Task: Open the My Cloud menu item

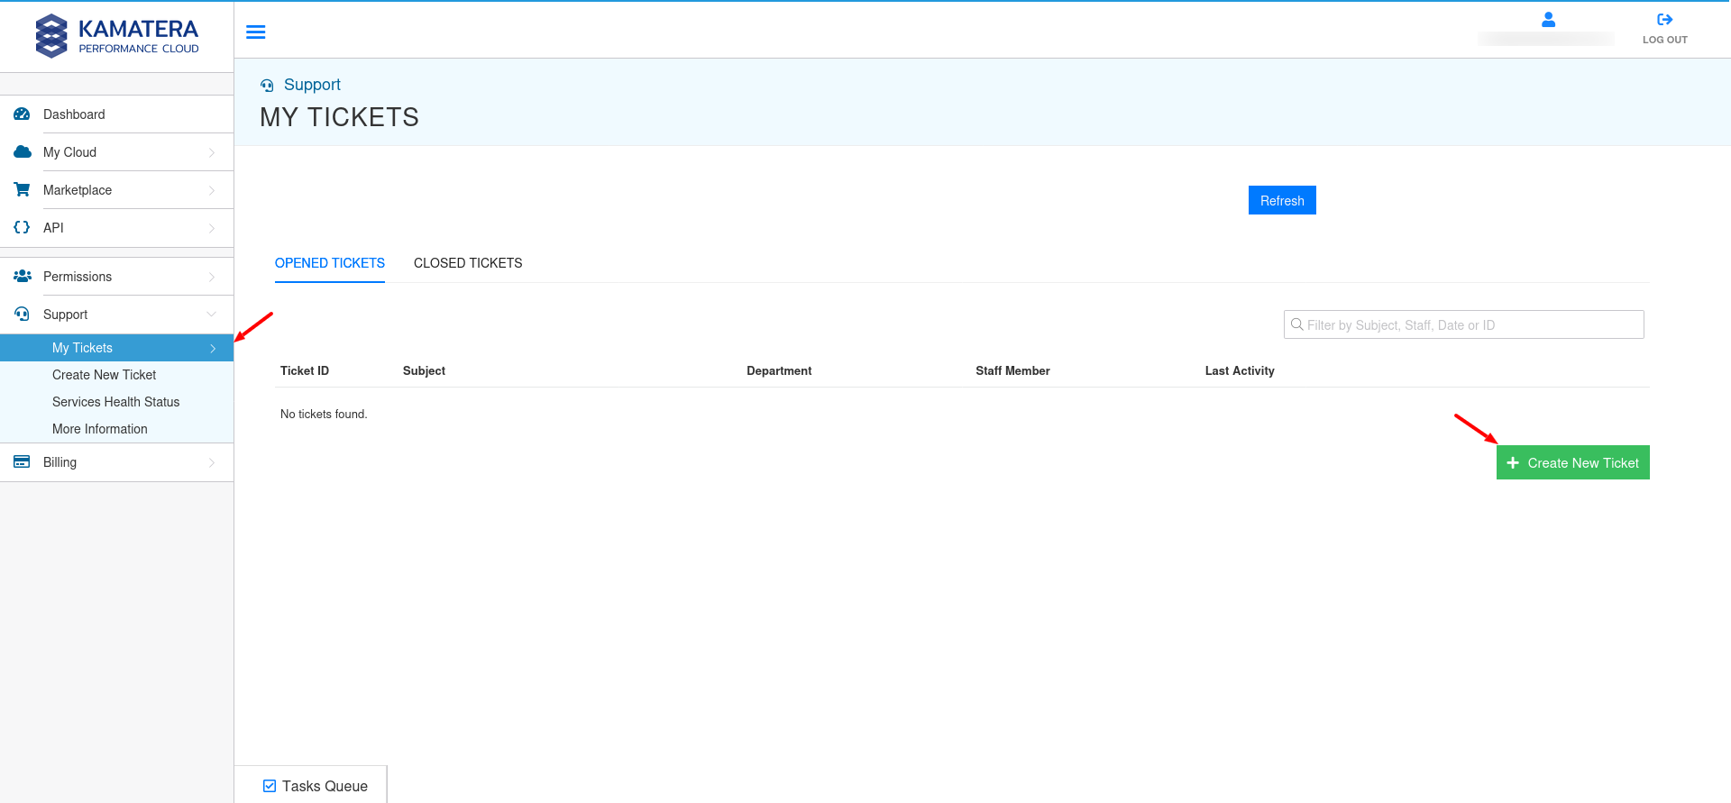Action: coord(117,152)
